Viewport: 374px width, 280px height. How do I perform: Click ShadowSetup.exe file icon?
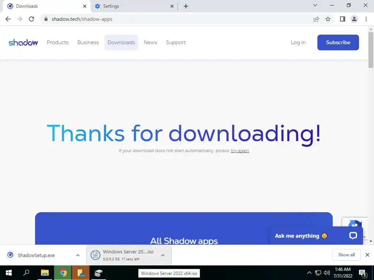pyautogui.click(x=10, y=255)
